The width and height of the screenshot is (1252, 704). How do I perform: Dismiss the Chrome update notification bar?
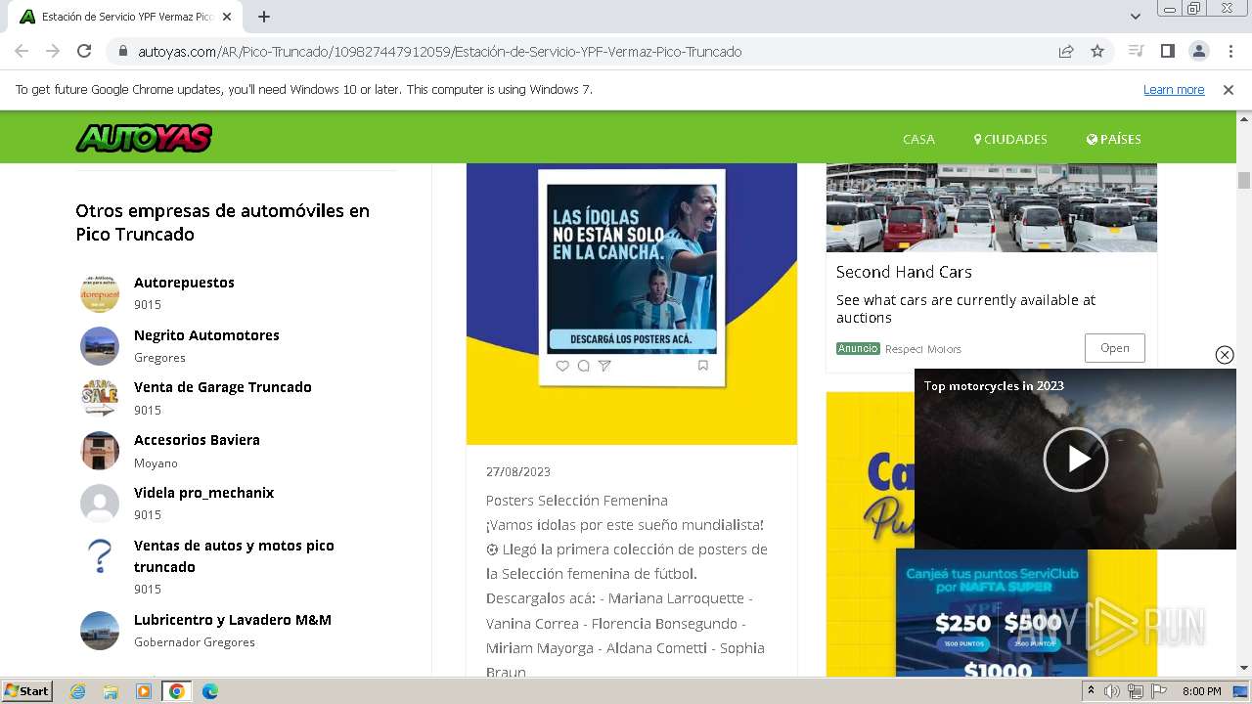(1229, 90)
